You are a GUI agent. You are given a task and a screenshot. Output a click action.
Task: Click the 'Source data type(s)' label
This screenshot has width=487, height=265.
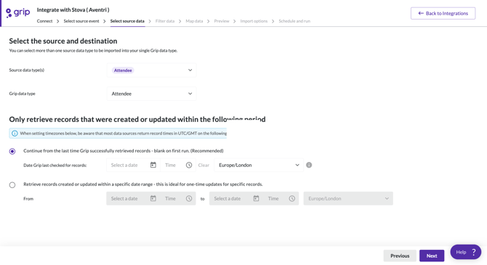point(27,70)
